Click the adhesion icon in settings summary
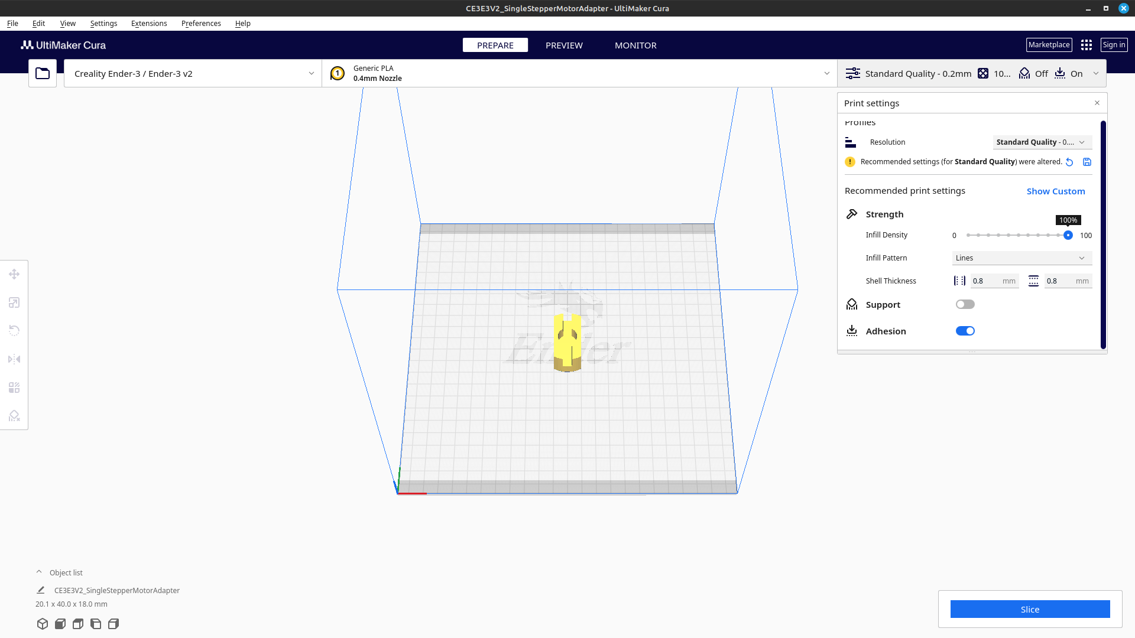Screen dimensions: 1135x638 pos(1060,73)
